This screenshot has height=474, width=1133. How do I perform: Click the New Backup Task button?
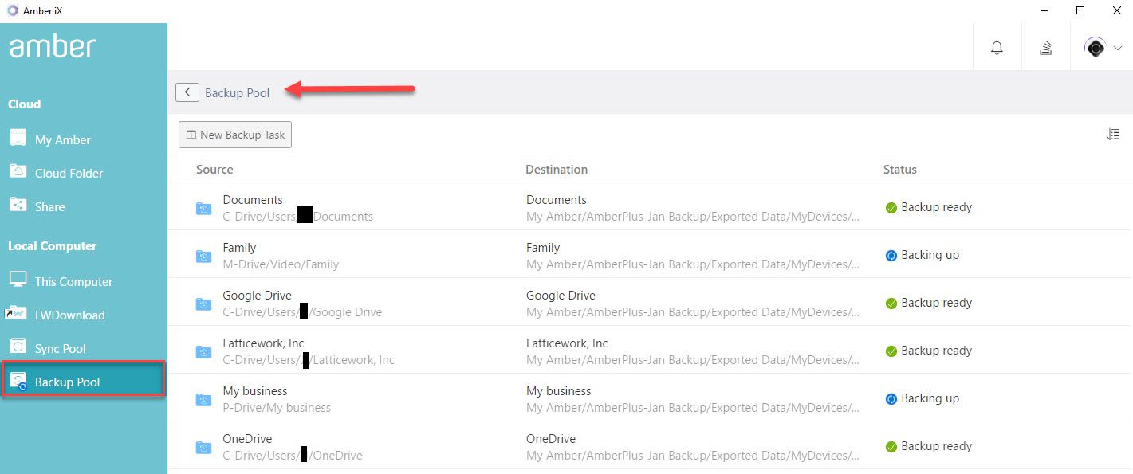(x=235, y=135)
